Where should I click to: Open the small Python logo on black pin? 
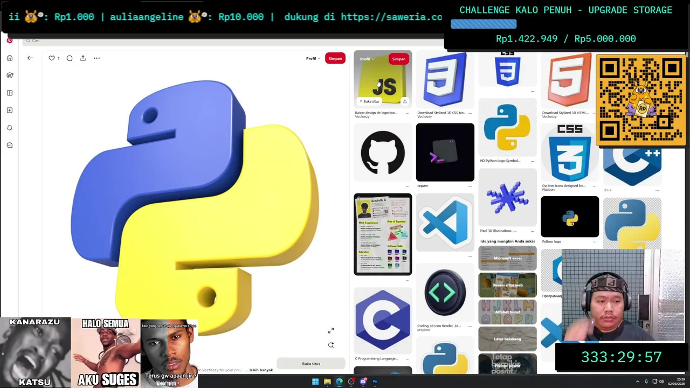[x=570, y=217]
